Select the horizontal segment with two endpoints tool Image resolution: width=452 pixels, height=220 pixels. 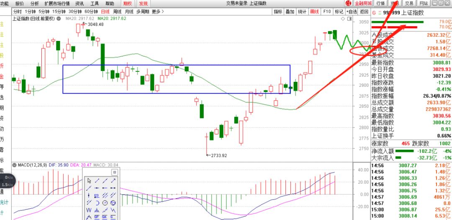pos(113,188)
